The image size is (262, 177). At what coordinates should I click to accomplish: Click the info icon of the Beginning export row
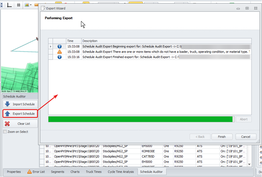(59, 46)
